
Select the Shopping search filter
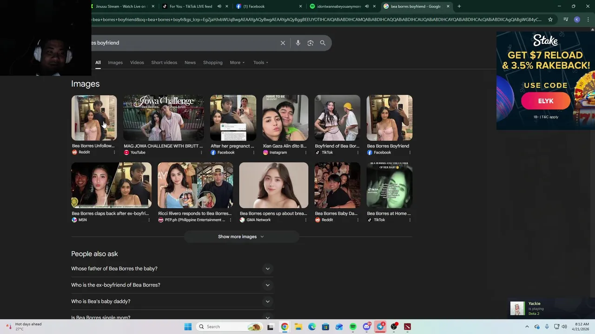click(213, 63)
